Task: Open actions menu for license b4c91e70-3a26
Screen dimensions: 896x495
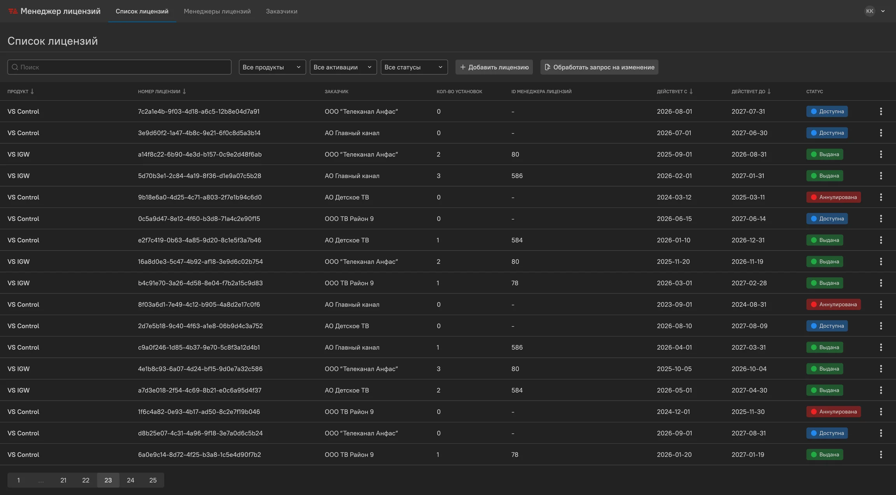Action: point(881,283)
